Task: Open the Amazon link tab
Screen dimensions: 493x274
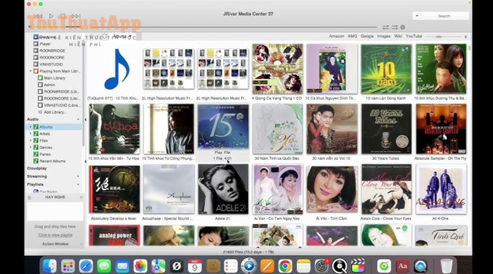Action: [x=336, y=36]
